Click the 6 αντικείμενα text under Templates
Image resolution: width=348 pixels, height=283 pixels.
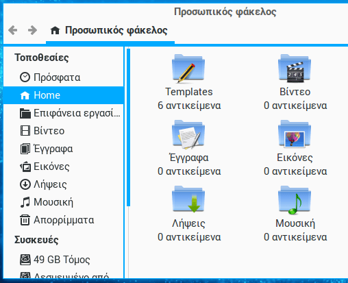189,106
